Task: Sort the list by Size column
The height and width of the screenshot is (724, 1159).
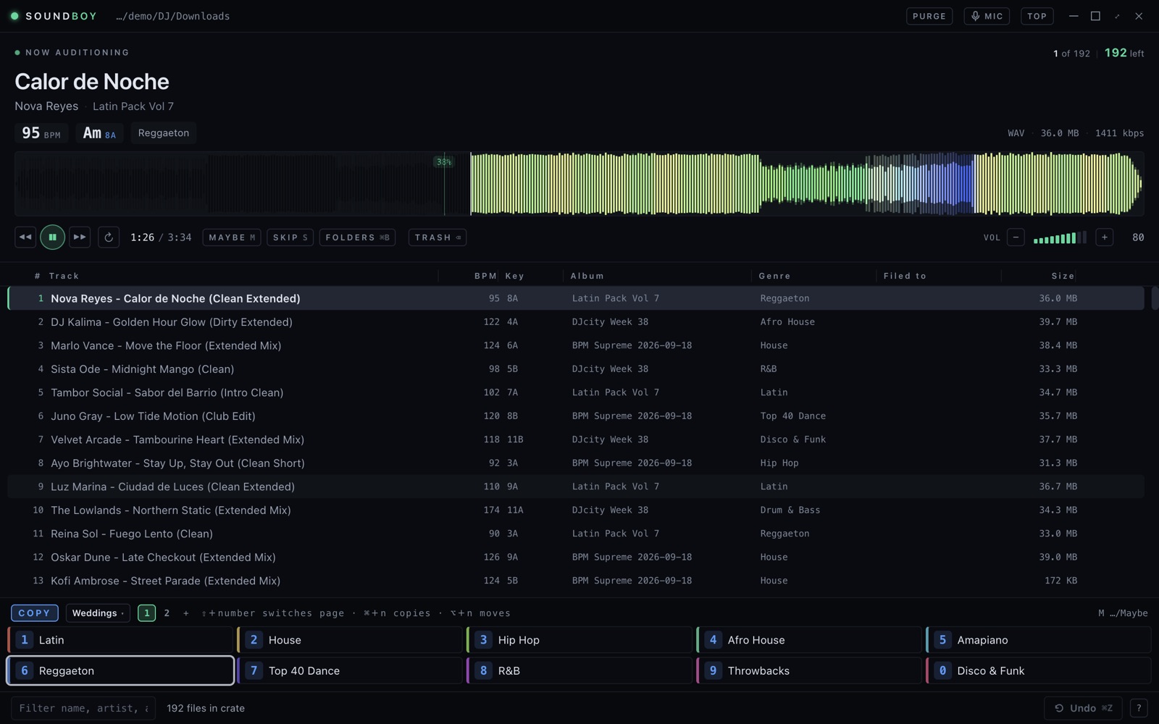Action: coord(1063,276)
